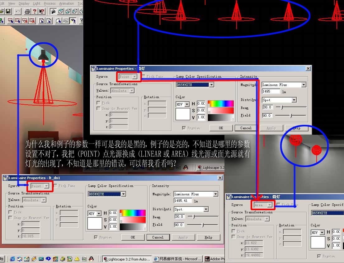
Task: Click the hue rainbow bar in lt_dn1 dialog
Action: click(133, 213)
